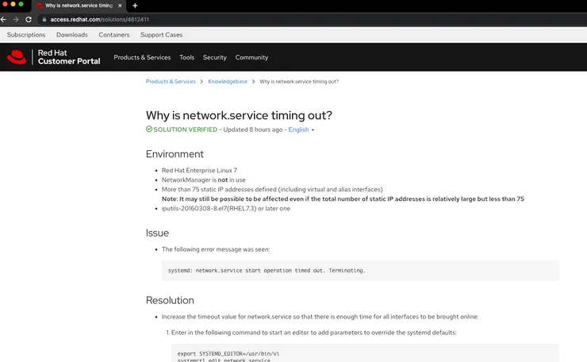Open the Security menu item

[x=214, y=57]
